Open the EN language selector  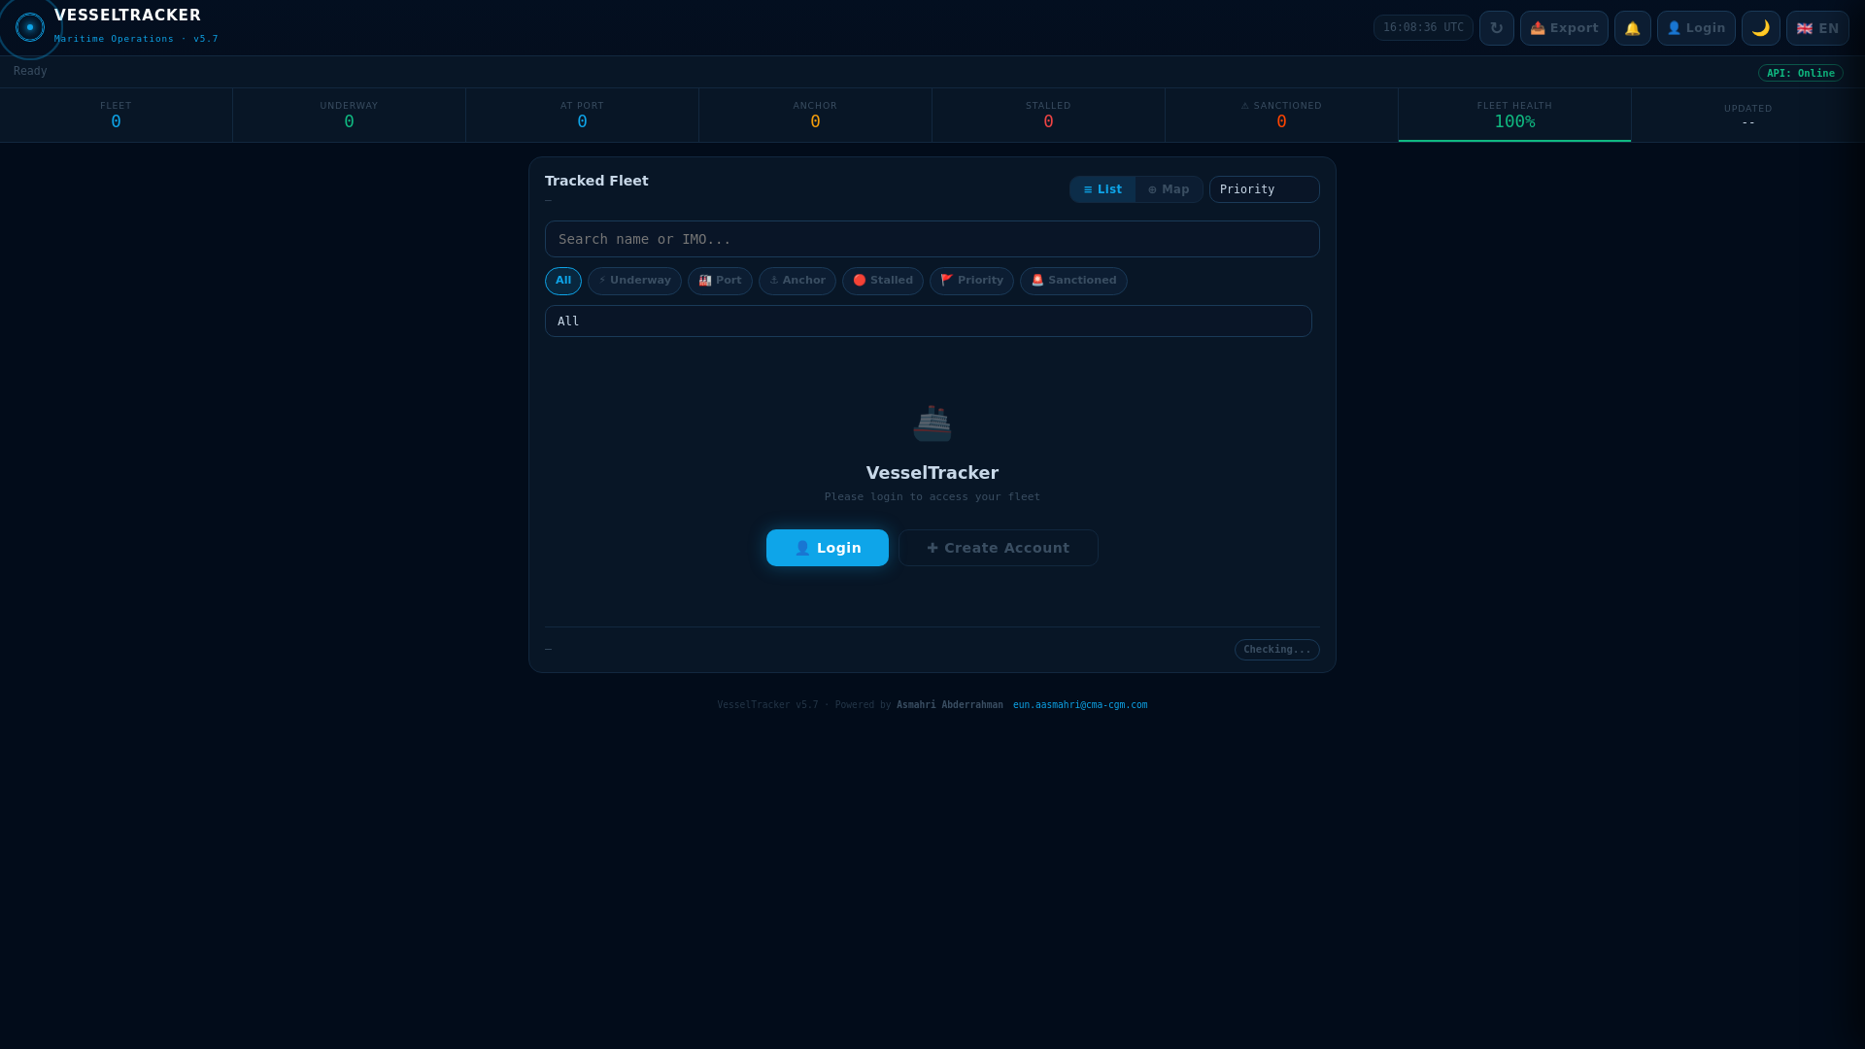point(1816,28)
